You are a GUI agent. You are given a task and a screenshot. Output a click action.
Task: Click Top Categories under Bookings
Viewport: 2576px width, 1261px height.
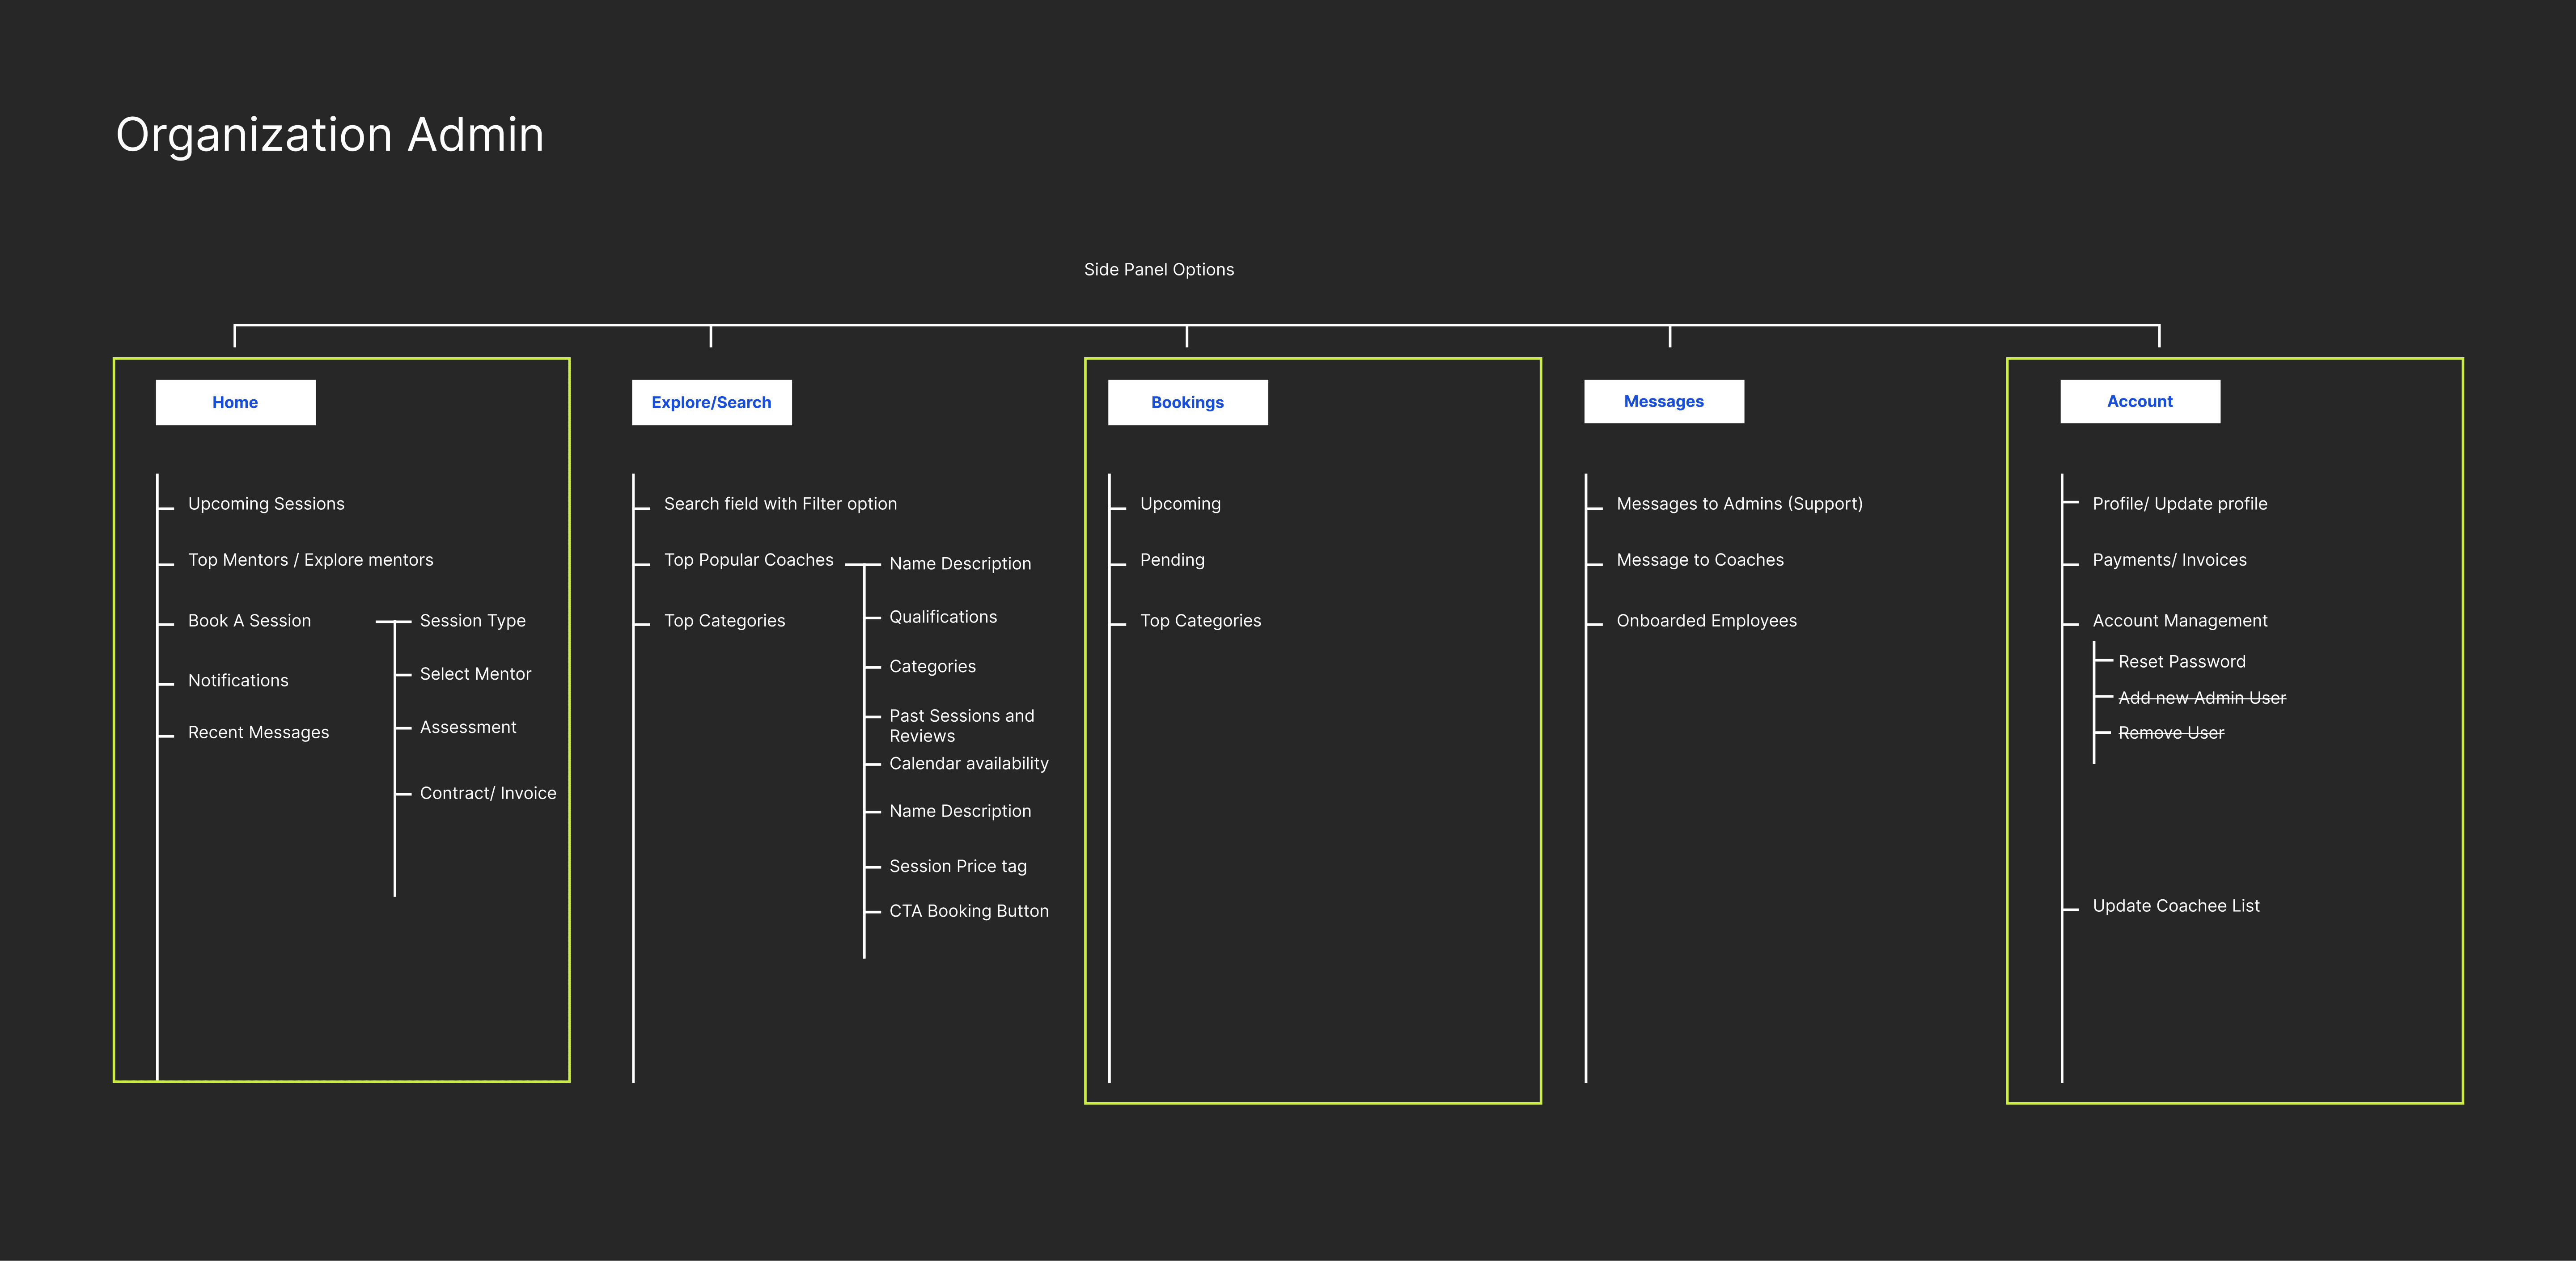(1200, 621)
